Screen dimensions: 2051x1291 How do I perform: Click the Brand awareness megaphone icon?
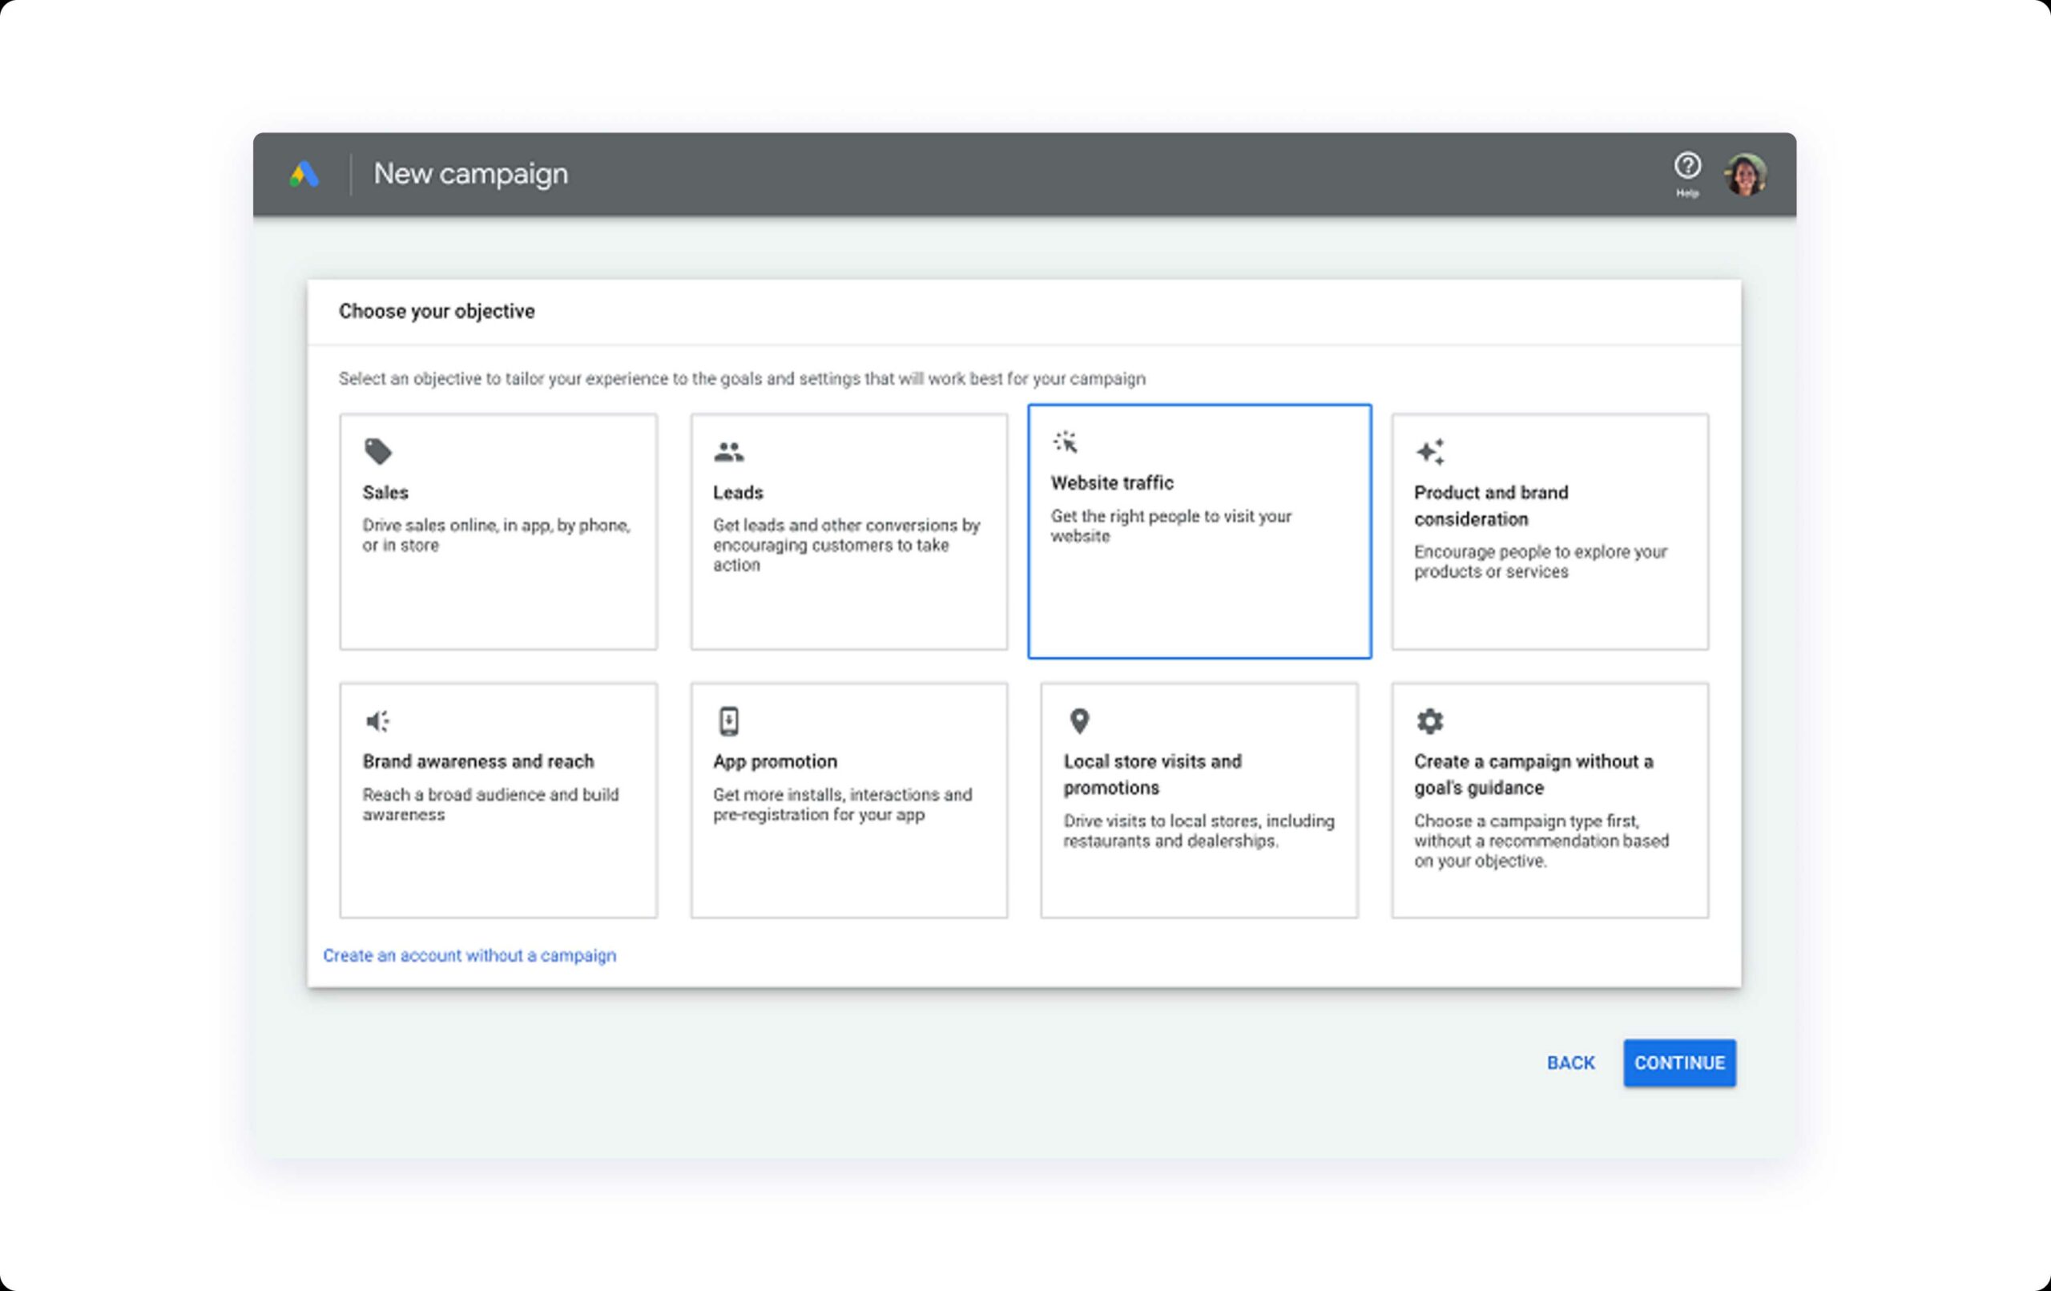tap(377, 721)
